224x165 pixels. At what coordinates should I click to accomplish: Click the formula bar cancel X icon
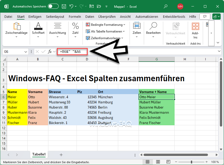(x=37, y=52)
